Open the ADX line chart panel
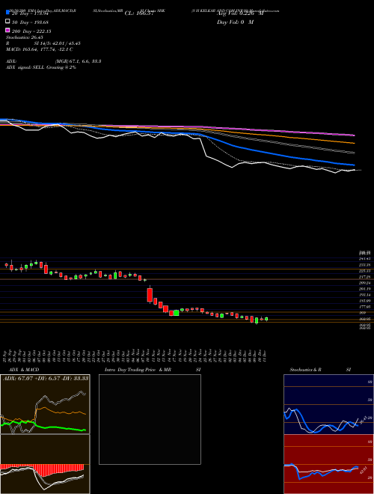The height and width of the screenshot is (494, 374). (x=45, y=404)
